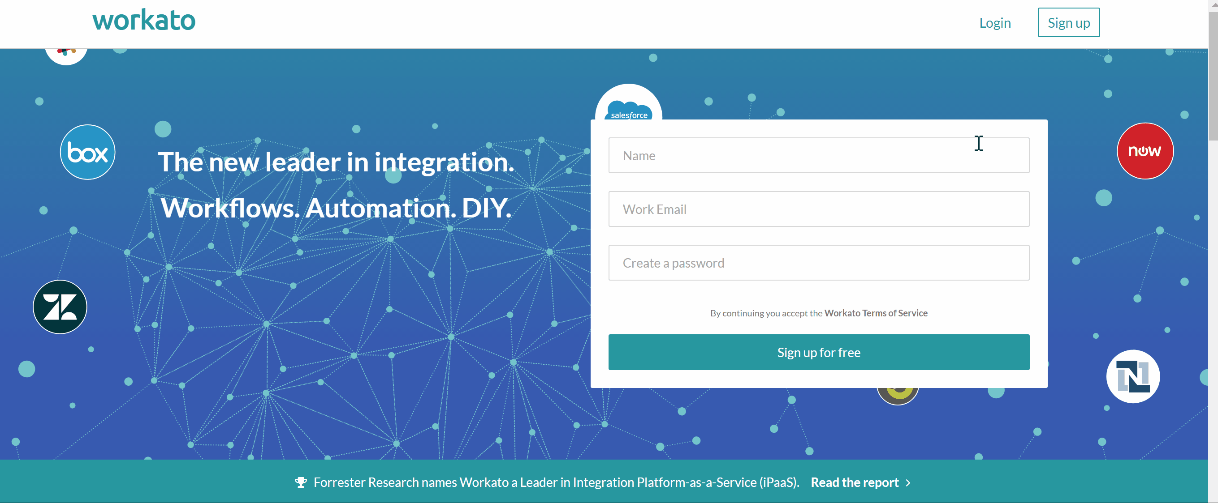The height and width of the screenshot is (503, 1218).
Task: Open Workato Terms of Service link
Action: coord(876,313)
